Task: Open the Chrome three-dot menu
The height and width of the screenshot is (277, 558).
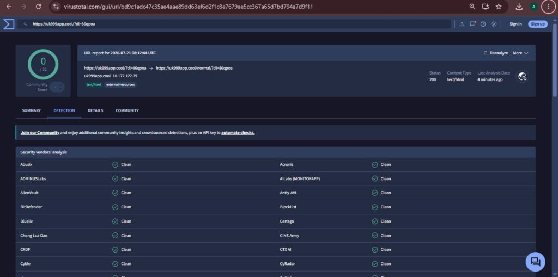Action: click(x=548, y=7)
